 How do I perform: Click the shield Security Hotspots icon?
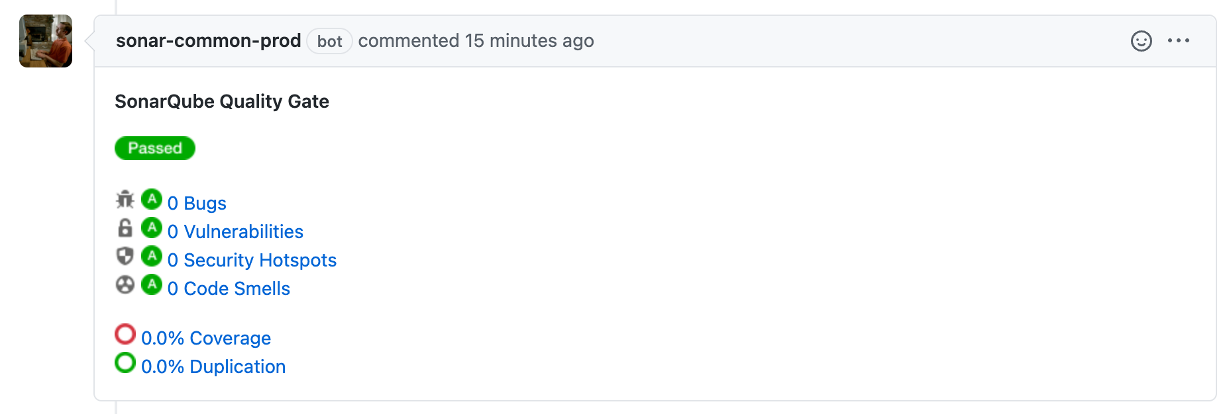click(x=125, y=256)
